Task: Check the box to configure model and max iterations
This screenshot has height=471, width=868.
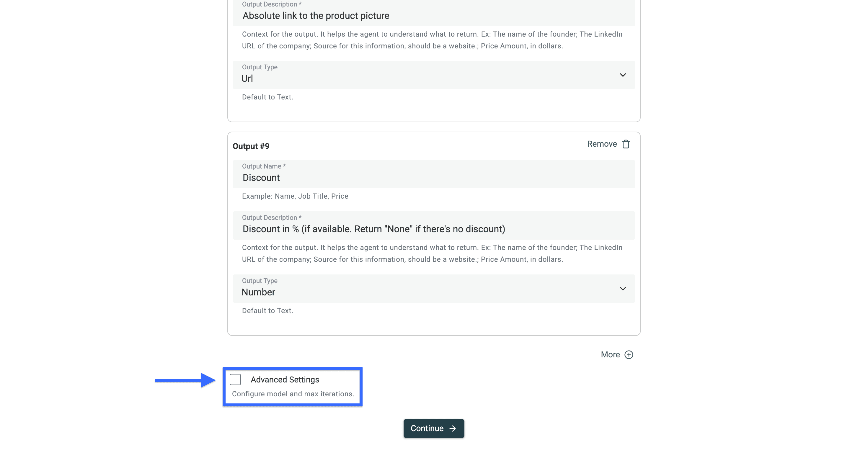Action: tap(235, 379)
